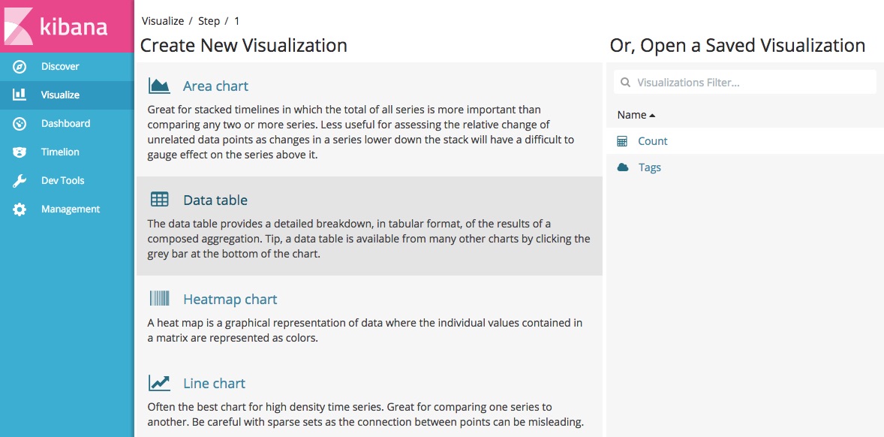Focus the Visualizations Filter search box
The height and width of the screenshot is (437, 884).
tap(744, 83)
